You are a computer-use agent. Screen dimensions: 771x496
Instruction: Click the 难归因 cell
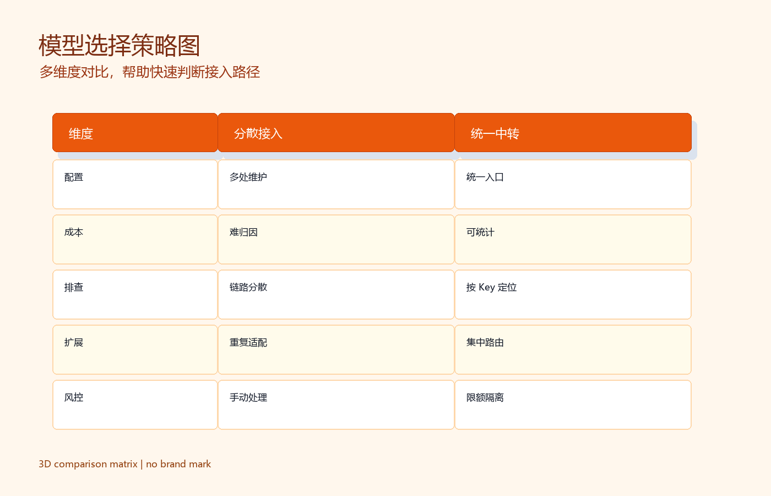(336, 239)
